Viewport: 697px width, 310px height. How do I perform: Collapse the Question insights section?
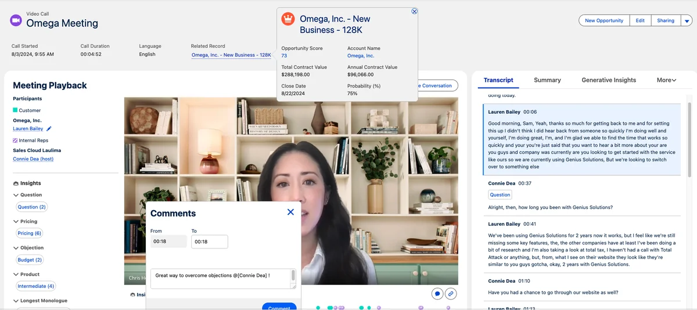(x=16, y=195)
